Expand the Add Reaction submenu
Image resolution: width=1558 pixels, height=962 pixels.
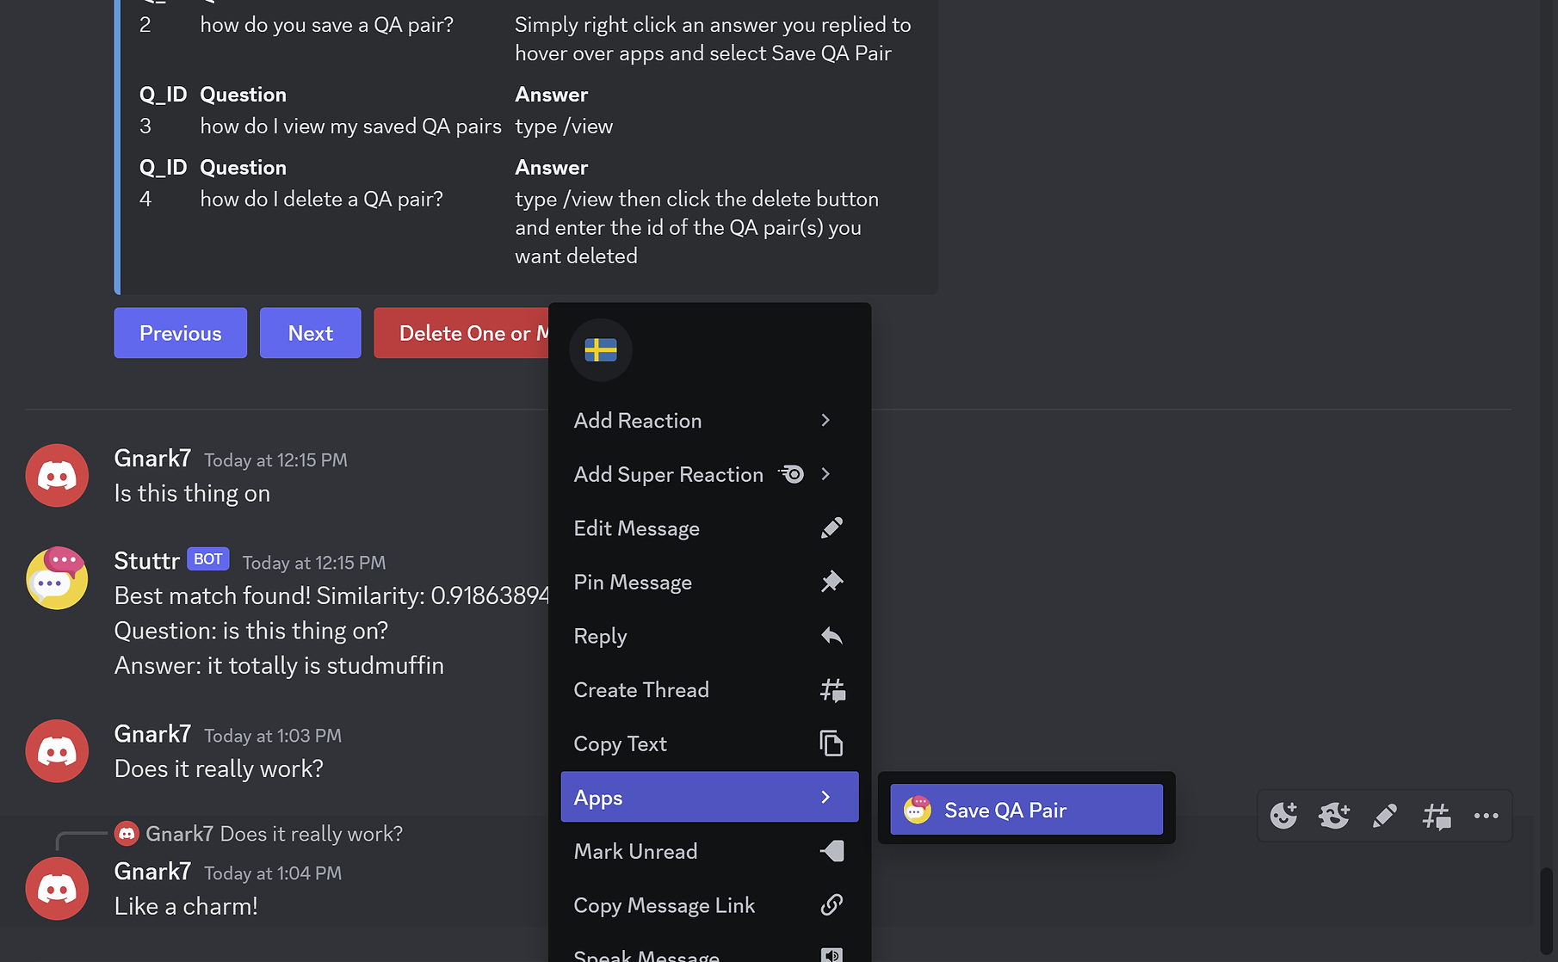(x=708, y=421)
